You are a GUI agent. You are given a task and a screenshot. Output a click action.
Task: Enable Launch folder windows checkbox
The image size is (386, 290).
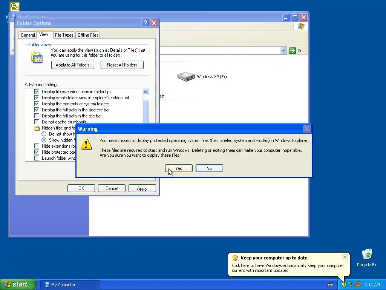point(37,158)
